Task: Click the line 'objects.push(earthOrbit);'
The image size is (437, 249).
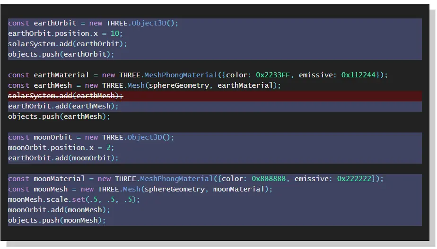Action: (x=61, y=54)
